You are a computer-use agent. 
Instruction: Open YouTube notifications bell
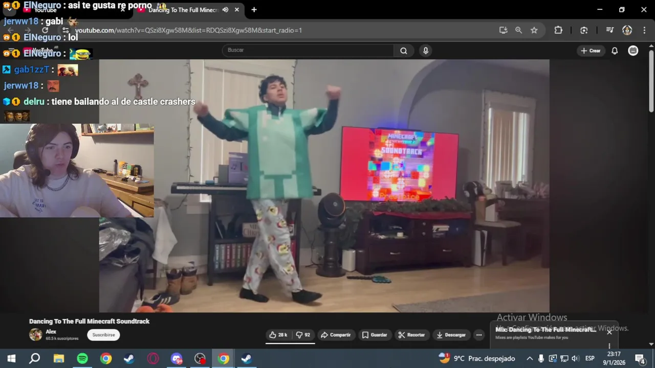point(615,51)
